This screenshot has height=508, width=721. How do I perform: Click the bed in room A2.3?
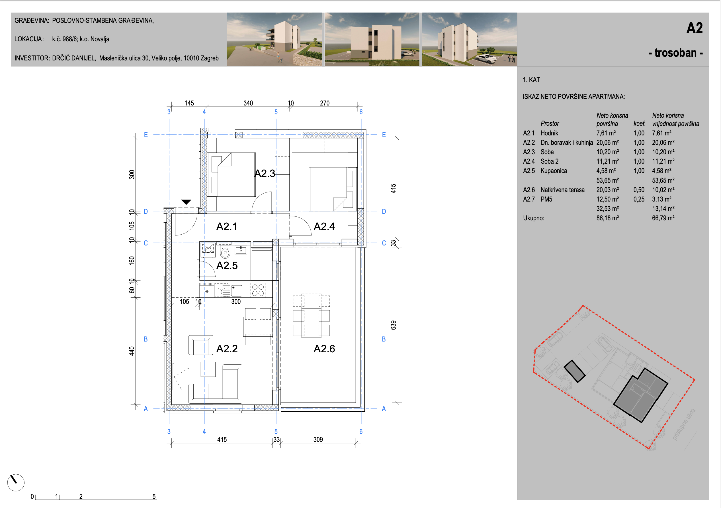click(x=232, y=175)
